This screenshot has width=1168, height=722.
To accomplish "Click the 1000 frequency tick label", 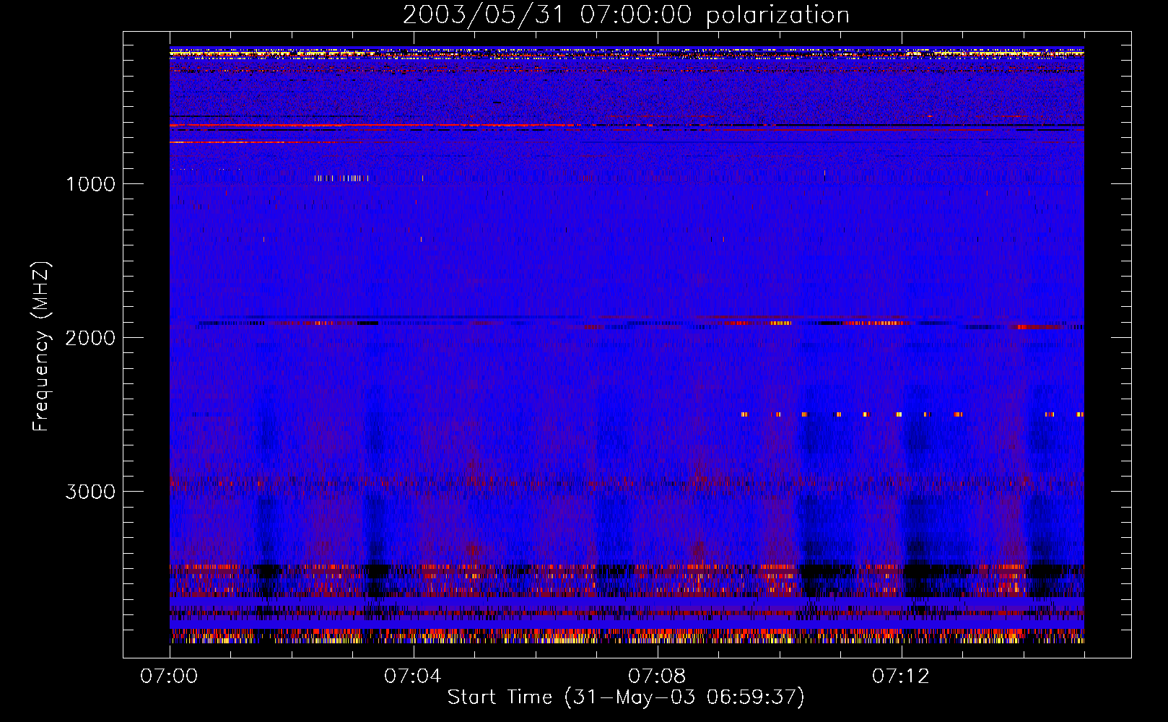I will 90,184.
